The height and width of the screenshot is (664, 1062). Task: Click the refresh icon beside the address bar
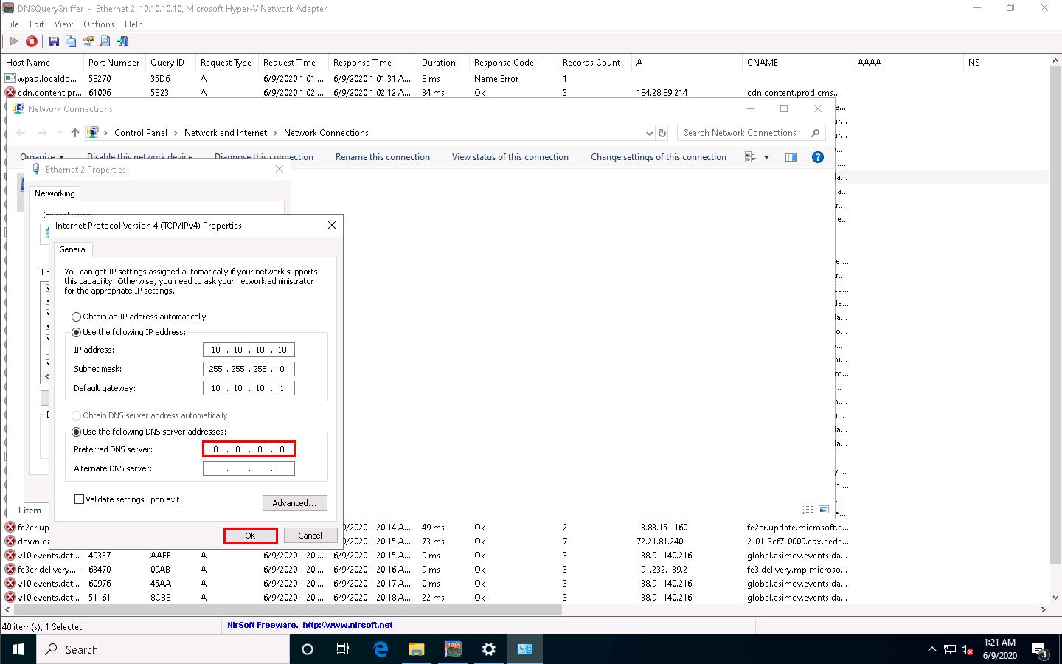[x=662, y=133]
